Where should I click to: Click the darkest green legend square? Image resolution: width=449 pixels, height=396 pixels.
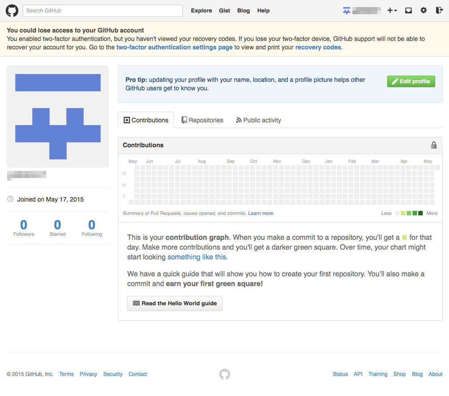pos(421,213)
